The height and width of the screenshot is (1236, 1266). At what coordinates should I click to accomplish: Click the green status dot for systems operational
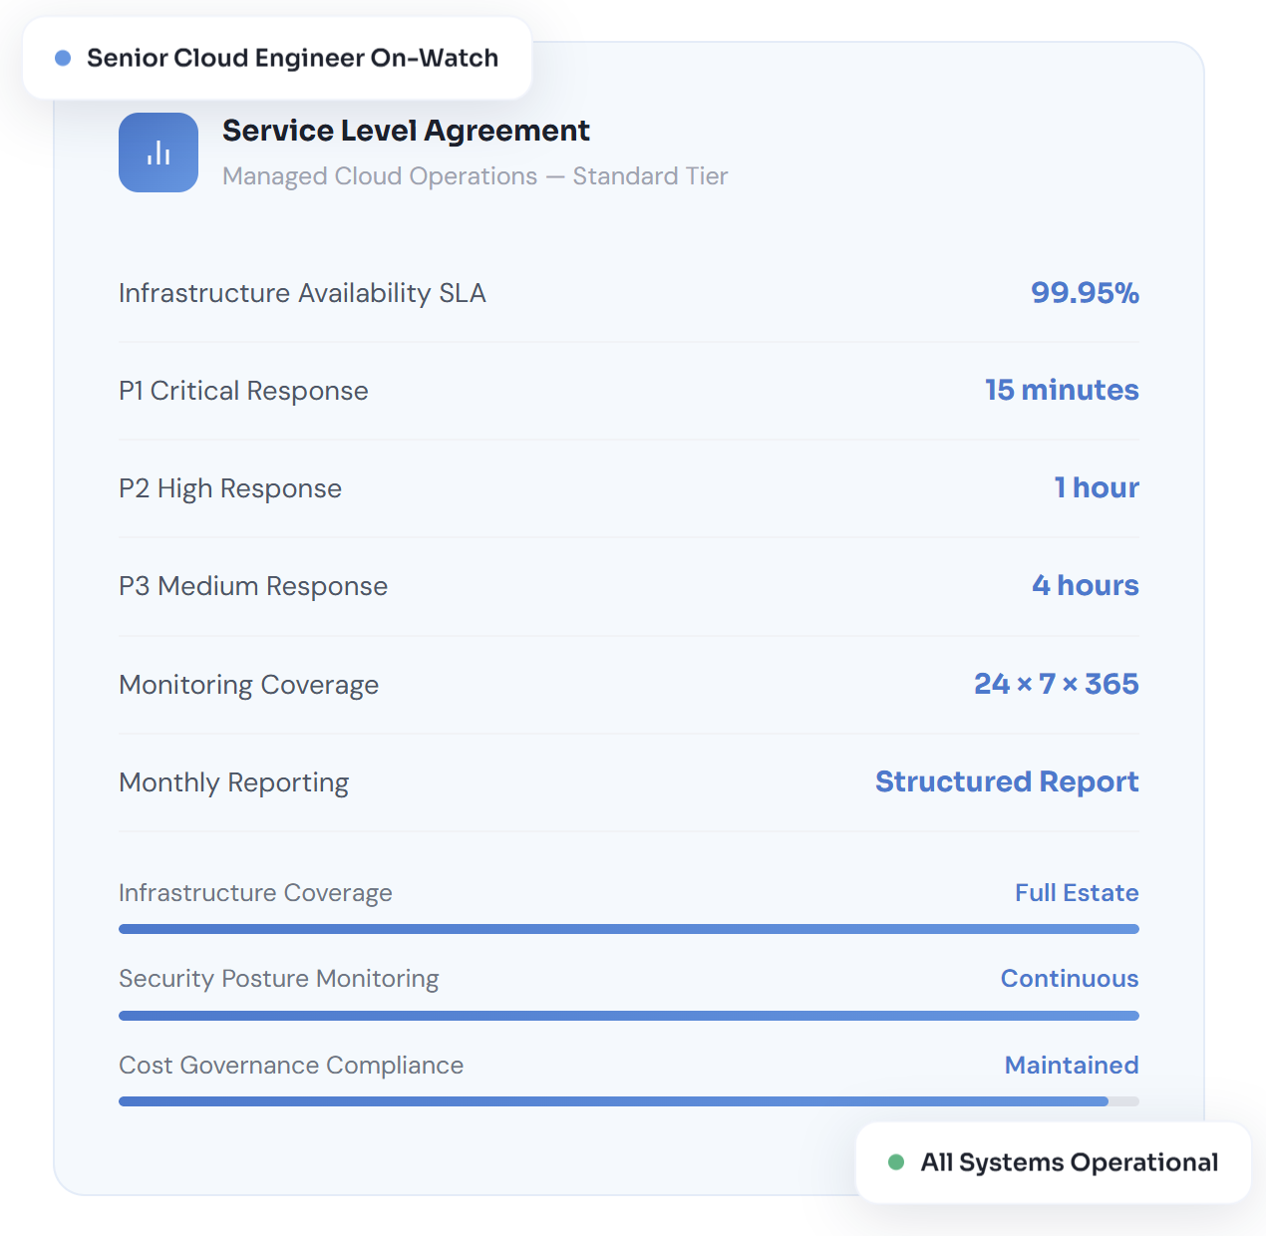pos(896,1162)
